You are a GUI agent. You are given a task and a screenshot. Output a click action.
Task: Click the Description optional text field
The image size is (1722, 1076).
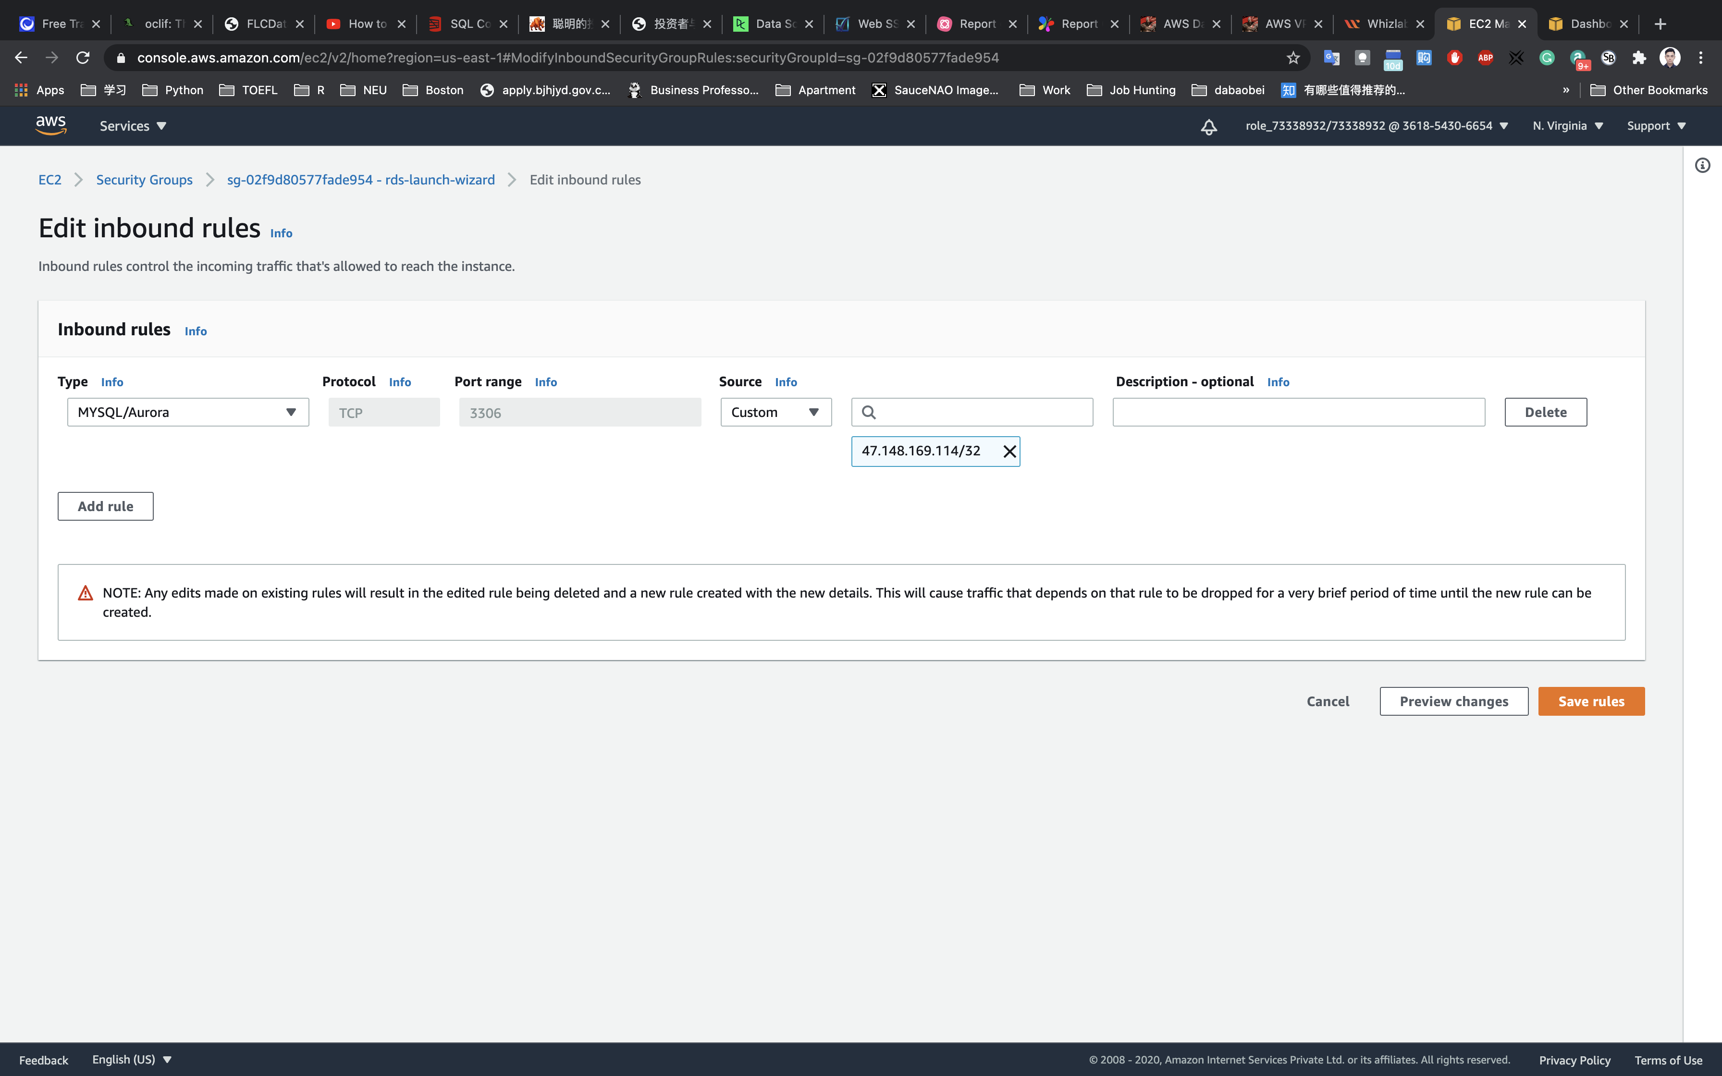[x=1298, y=412]
